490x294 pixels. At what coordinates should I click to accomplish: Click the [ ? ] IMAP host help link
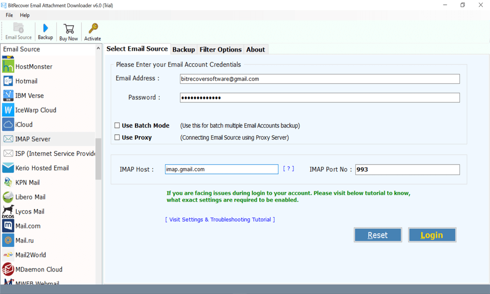tap(289, 169)
